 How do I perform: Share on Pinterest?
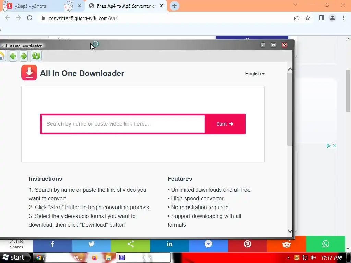pyautogui.click(x=247, y=244)
